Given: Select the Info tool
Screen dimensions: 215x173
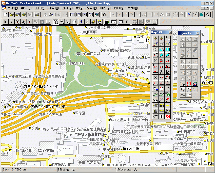Looking at the screenshot, I should [82, 22].
